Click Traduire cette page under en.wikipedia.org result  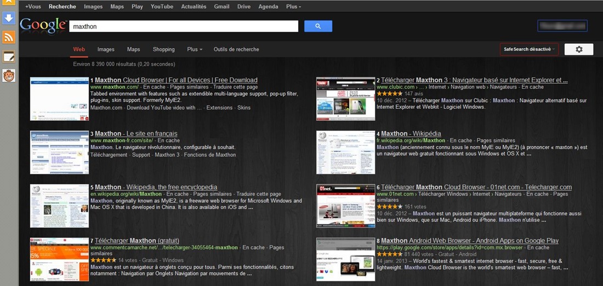pos(259,194)
